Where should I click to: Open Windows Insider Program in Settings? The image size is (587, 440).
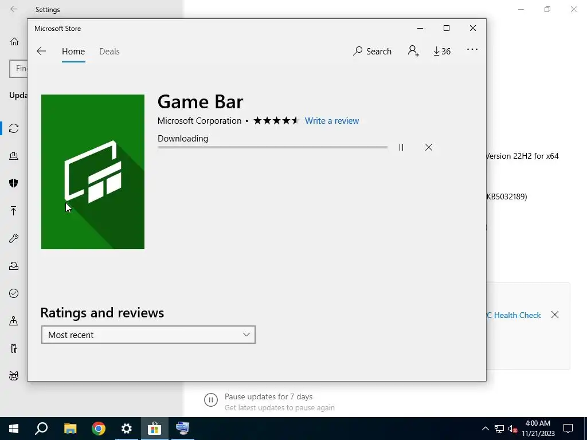pyautogui.click(x=14, y=376)
